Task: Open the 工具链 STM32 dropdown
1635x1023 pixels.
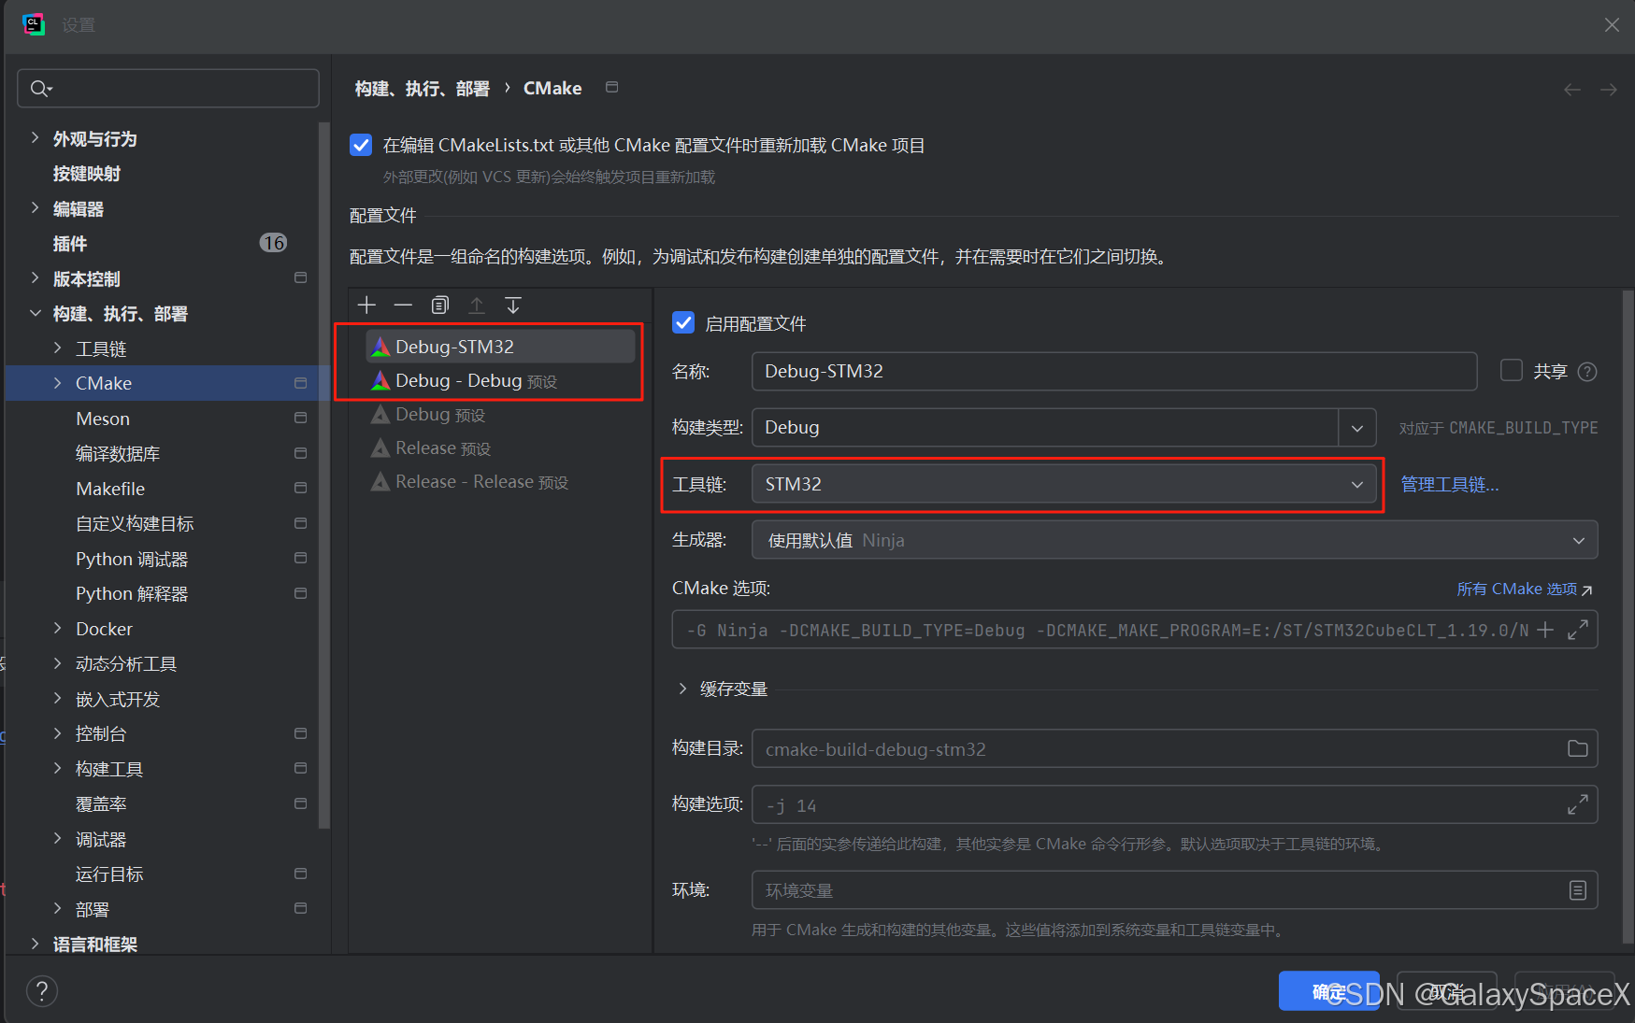Action: pyautogui.click(x=1063, y=484)
